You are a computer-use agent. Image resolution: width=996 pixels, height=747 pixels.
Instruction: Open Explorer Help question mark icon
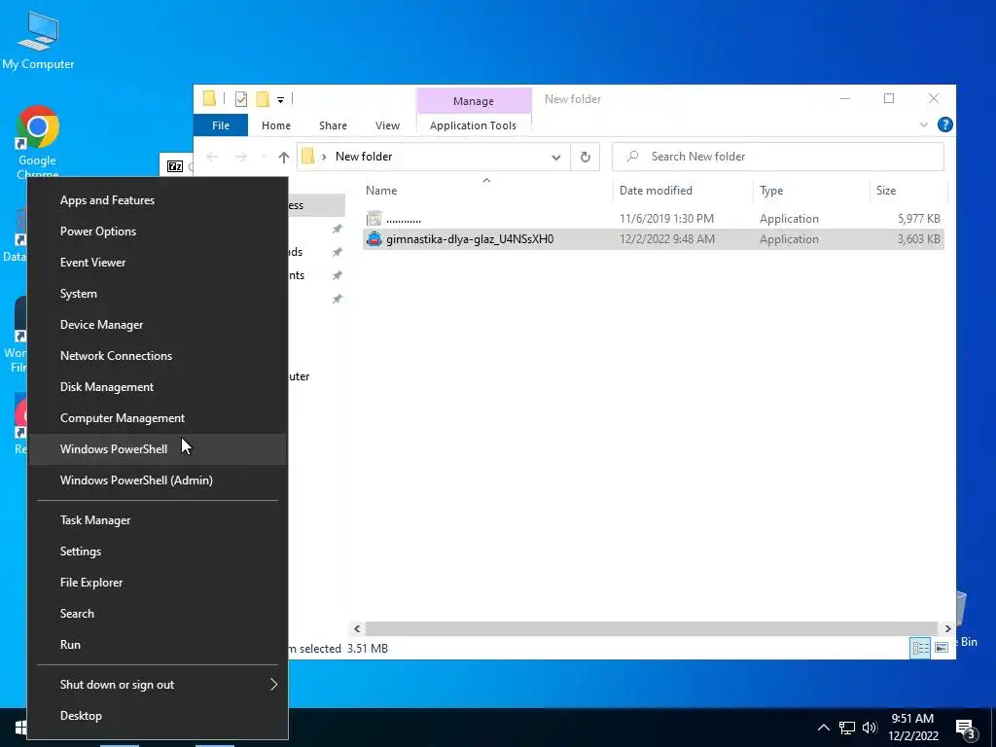(944, 124)
